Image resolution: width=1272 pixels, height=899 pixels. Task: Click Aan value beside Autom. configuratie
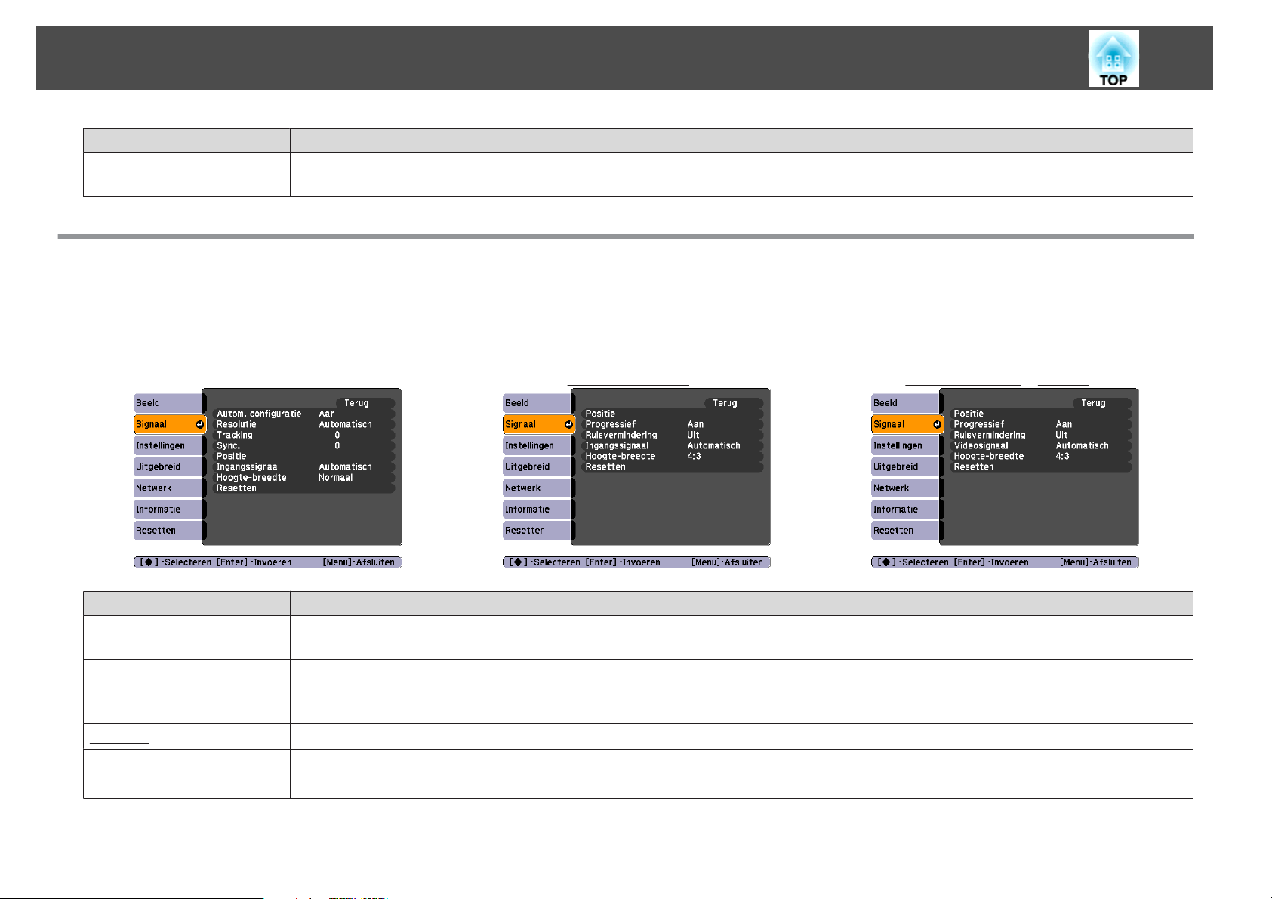(327, 414)
